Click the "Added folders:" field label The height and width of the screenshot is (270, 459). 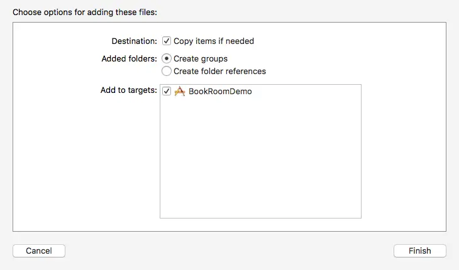129,58
